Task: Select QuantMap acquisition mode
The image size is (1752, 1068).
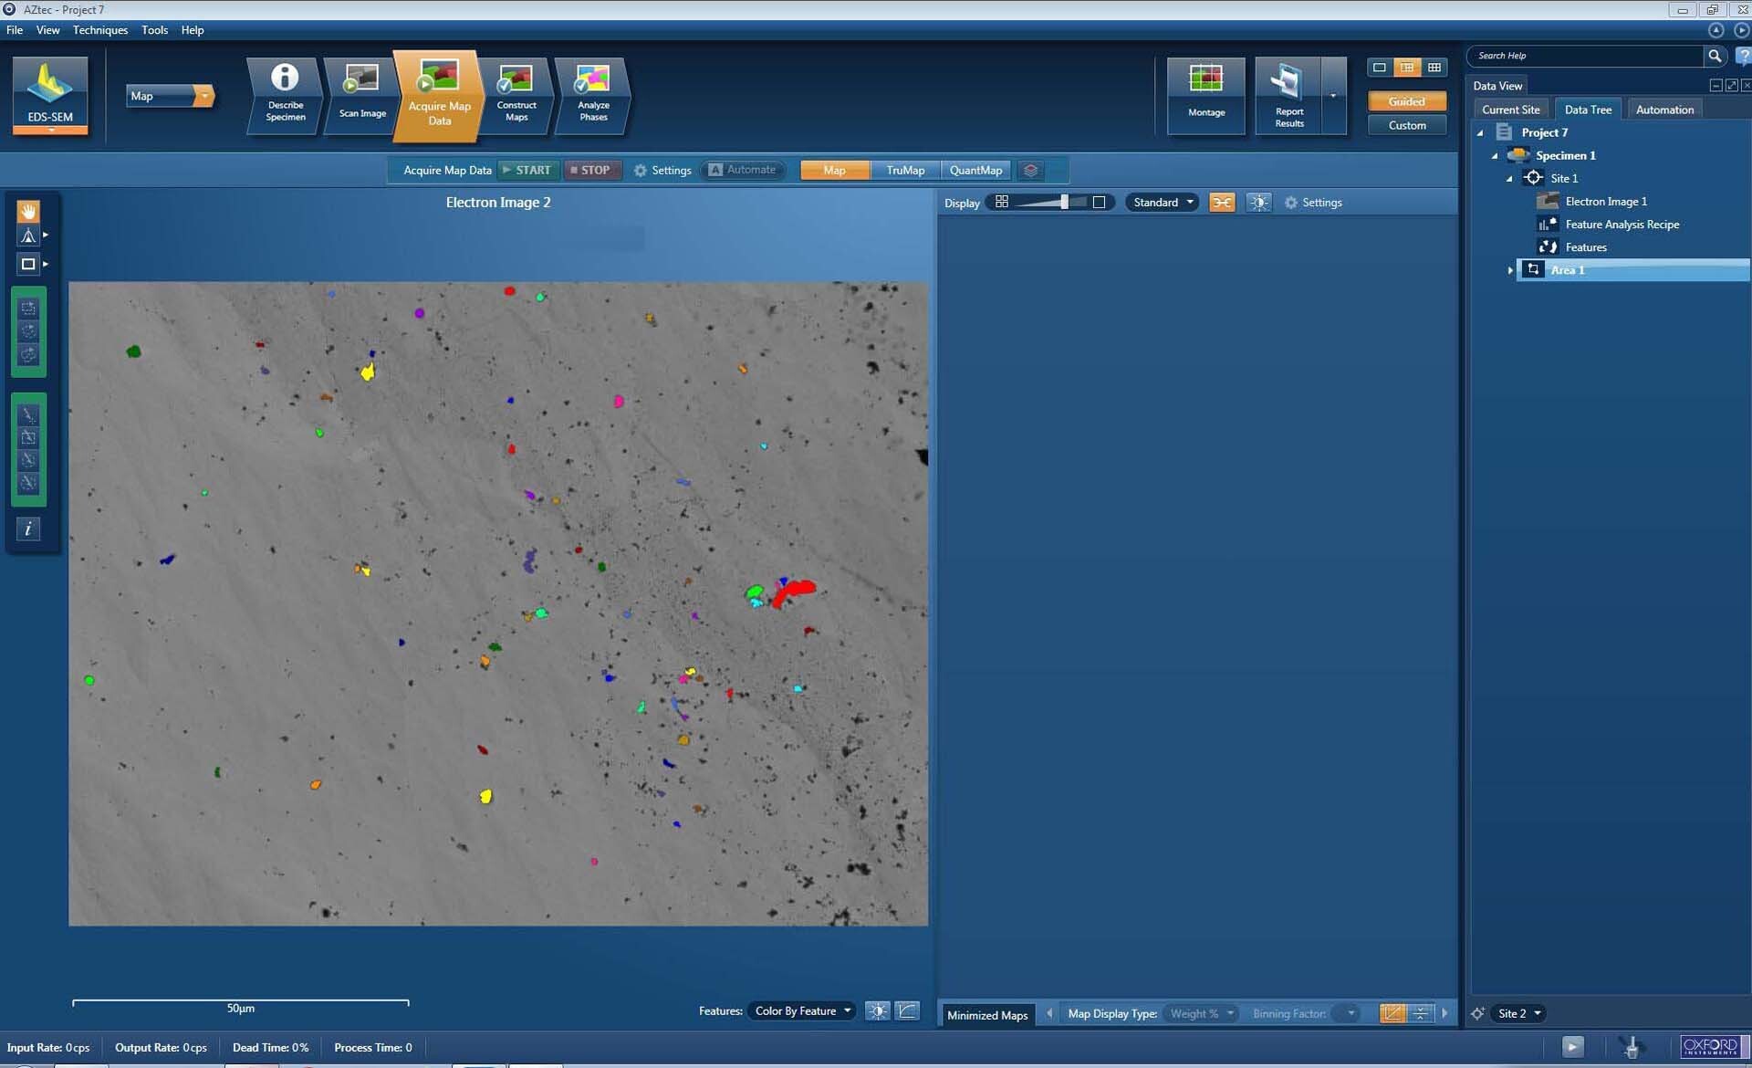Action: click(975, 171)
